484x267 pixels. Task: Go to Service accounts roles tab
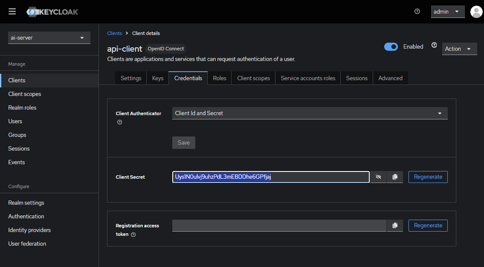(x=308, y=78)
